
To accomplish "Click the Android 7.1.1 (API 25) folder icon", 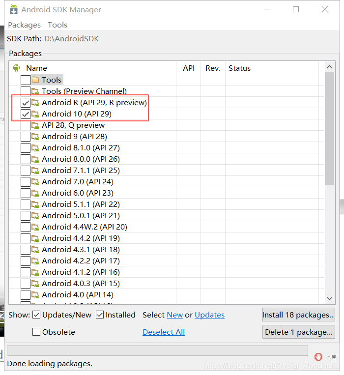I will [35, 170].
